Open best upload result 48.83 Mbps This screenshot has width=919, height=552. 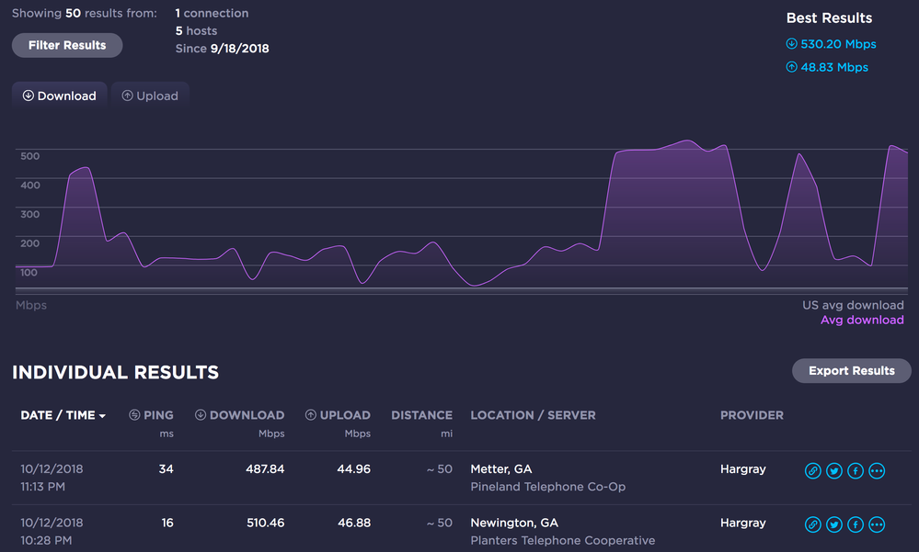coord(827,67)
